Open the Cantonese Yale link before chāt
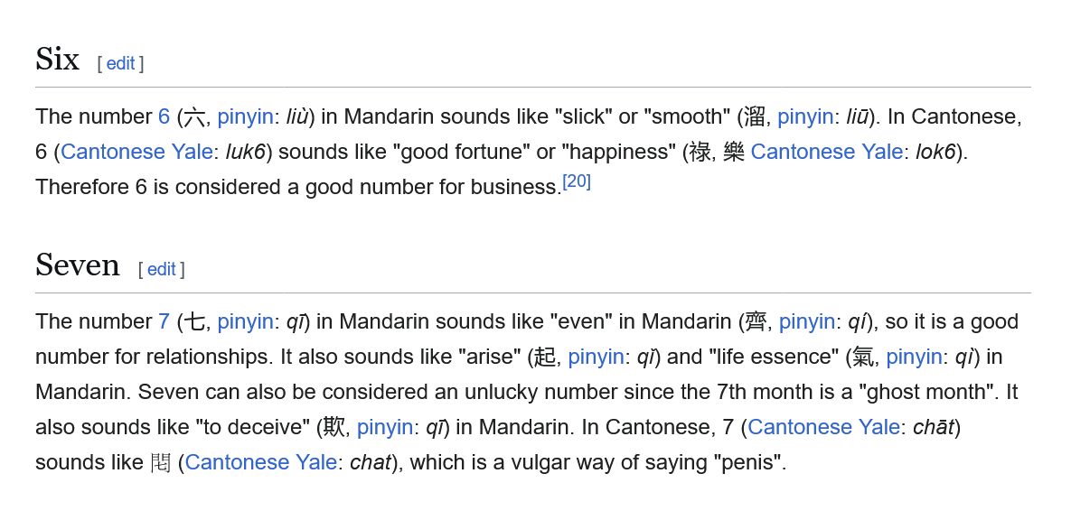This screenshot has height=520, width=1071. (823, 427)
